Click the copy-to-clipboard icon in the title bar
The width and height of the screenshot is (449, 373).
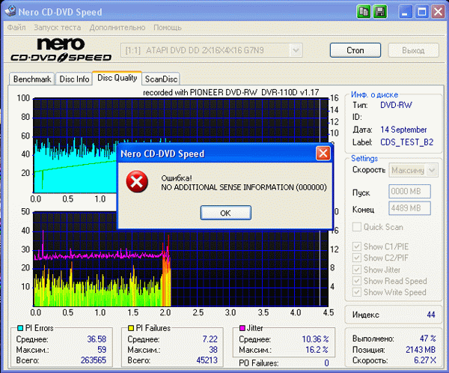pos(364,12)
